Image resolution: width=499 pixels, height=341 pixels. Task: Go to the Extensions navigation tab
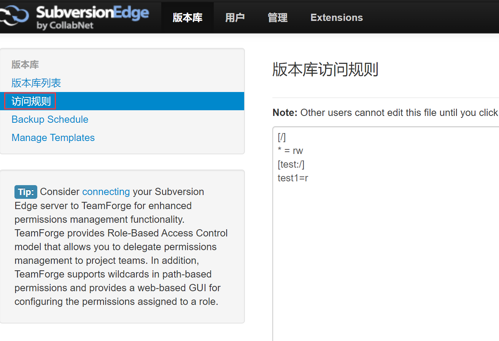pyautogui.click(x=337, y=17)
